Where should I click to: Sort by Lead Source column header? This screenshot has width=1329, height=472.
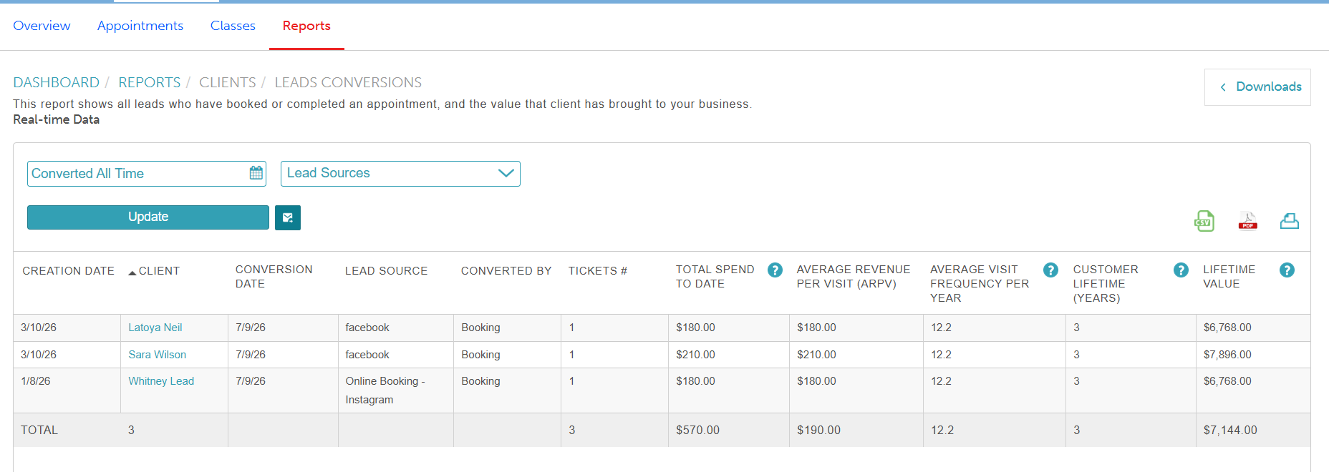pos(387,271)
